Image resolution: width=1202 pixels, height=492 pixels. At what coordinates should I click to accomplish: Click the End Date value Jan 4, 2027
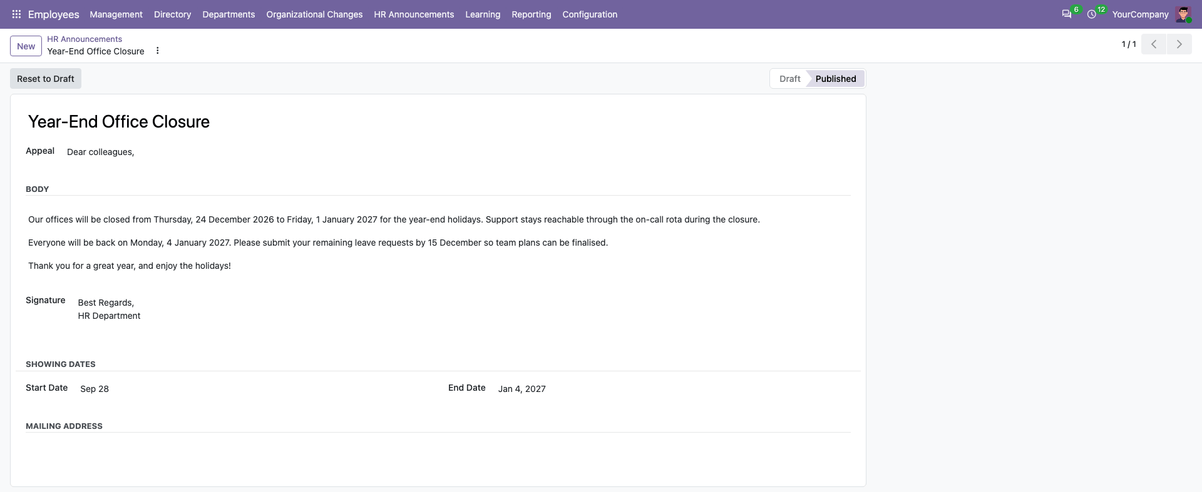click(522, 389)
